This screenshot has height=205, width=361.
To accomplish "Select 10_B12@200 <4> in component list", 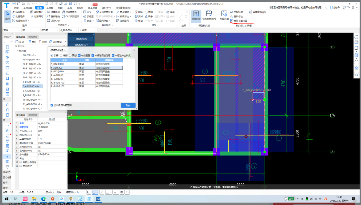I will tap(32, 100).
